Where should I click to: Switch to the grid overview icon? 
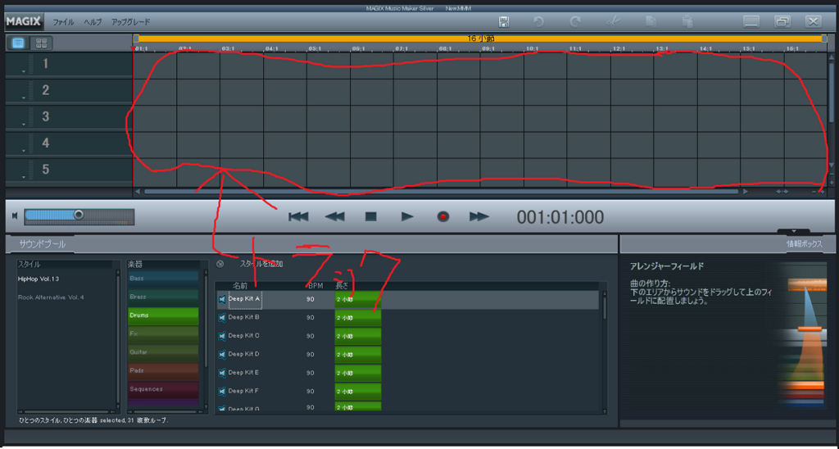(41, 43)
